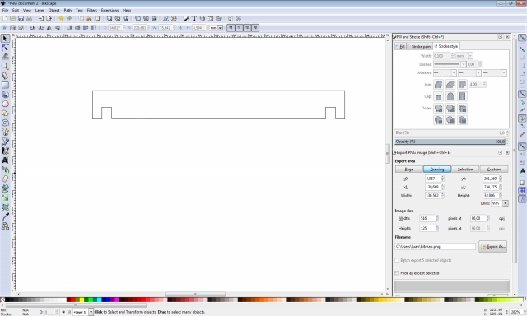Image resolution: width=527 pixels, height=316 pixels.
Task: Select square cap style button
Action: [x=463, y=97]
